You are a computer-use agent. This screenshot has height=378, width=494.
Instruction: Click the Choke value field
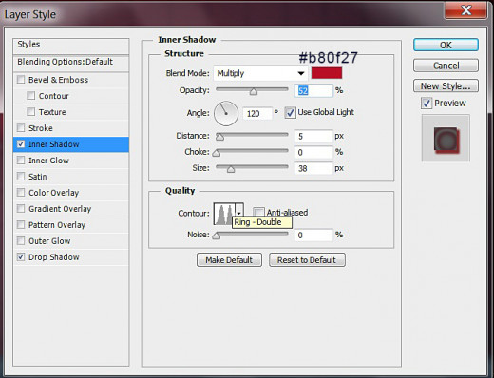click(x=313, y=152)
